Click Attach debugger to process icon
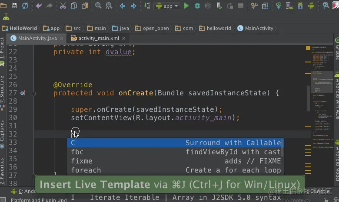Viewport: 339px width, 202px height. (x=219, y=6)
